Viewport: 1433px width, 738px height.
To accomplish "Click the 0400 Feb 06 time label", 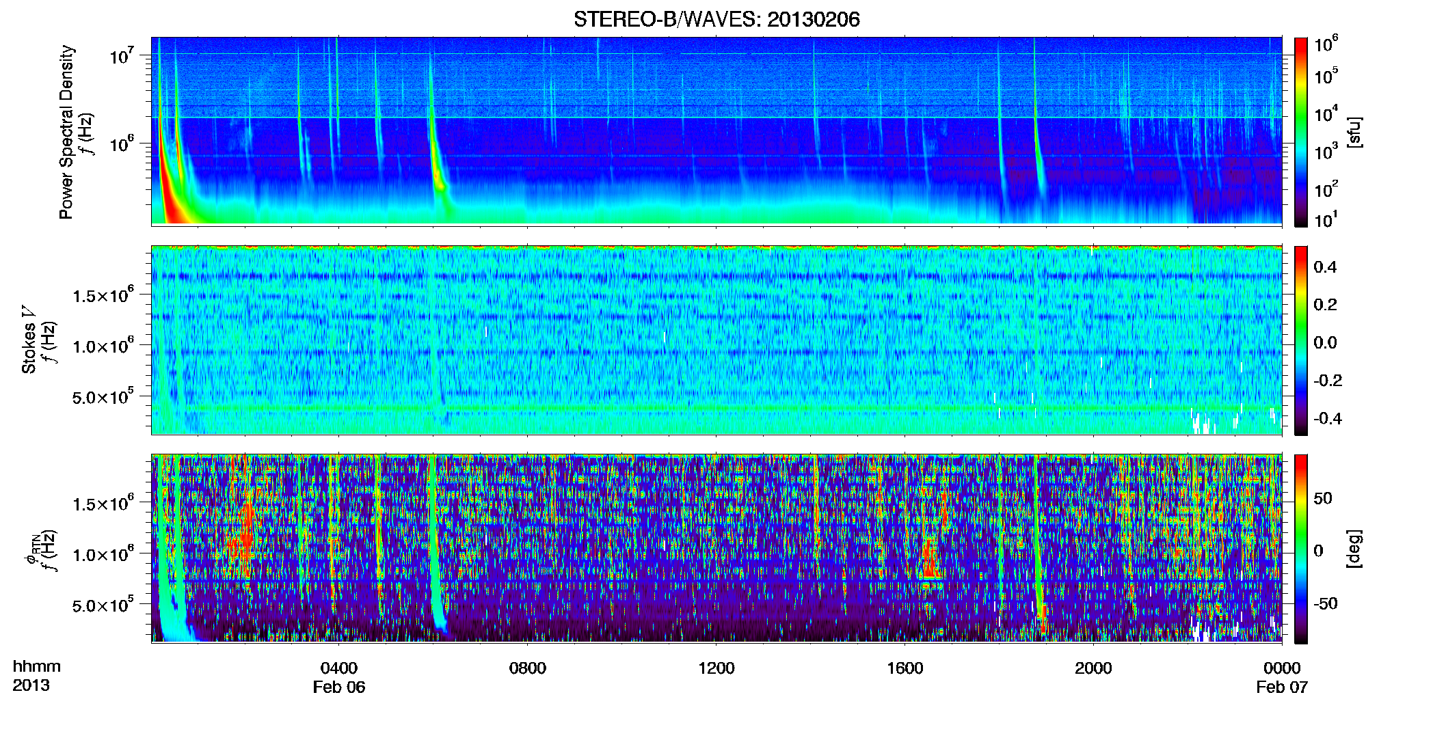I will pyautogui.click(x=339, y=677).
